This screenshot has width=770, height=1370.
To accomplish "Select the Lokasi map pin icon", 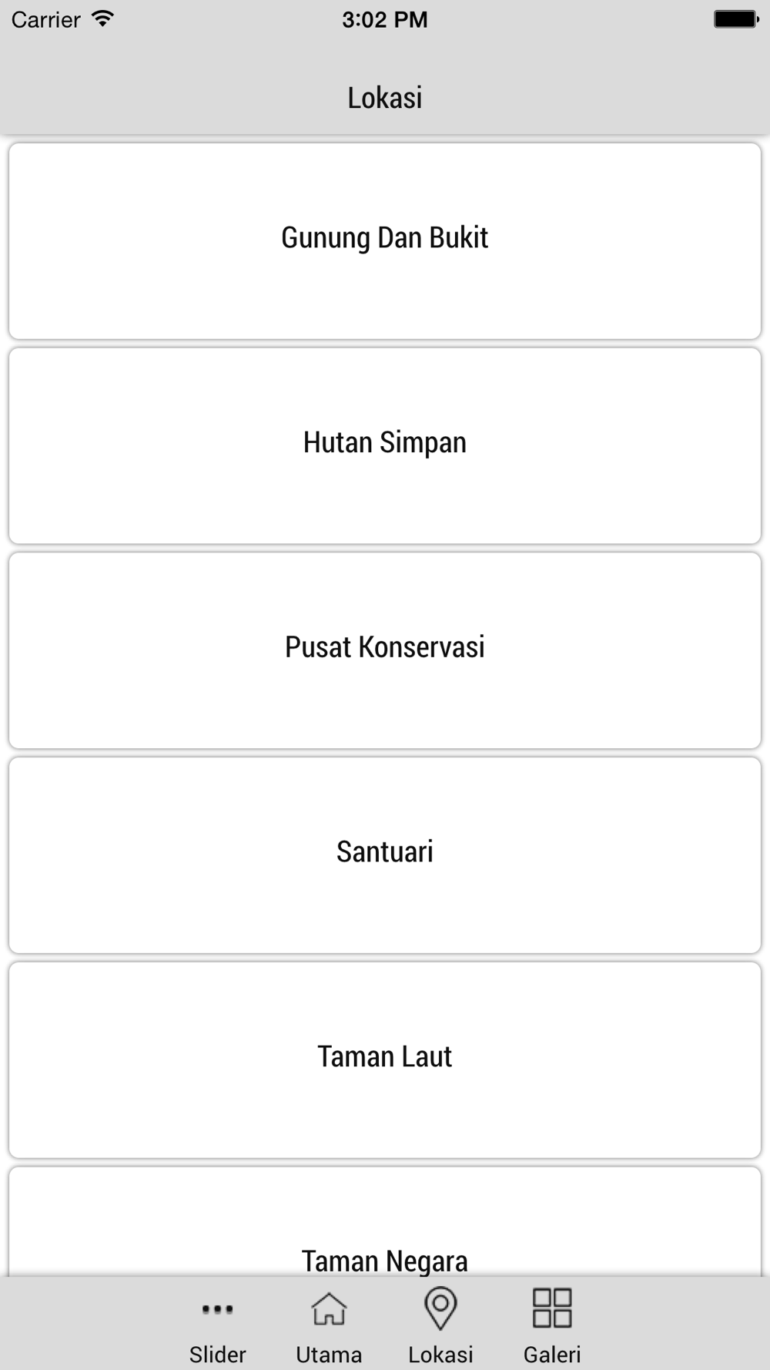I will [440, 1308].
